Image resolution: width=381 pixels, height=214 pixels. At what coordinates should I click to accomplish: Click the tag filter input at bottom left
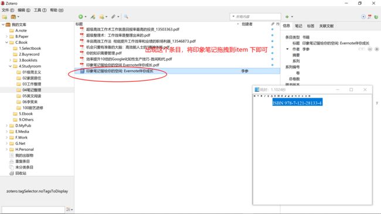pyautogui.click(x=33, y=209)
